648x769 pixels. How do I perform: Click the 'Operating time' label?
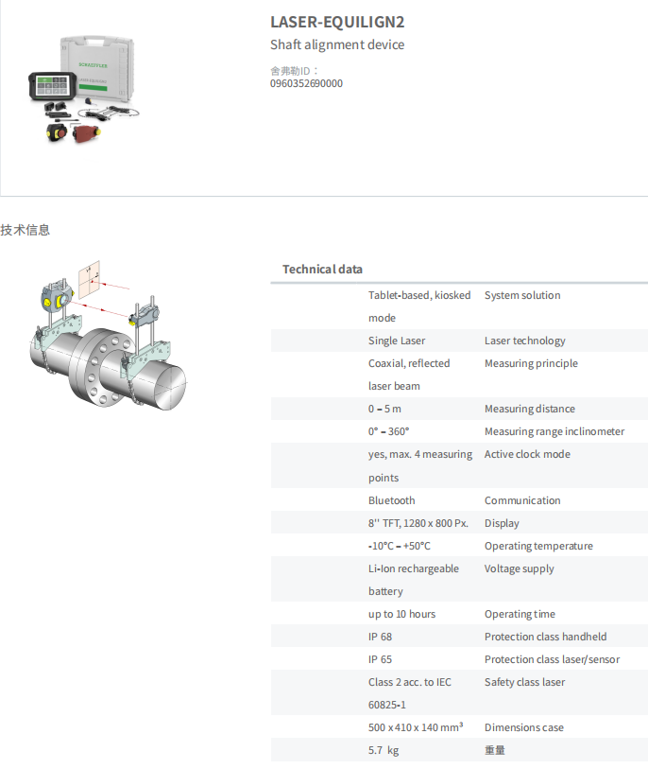coord(520,614)
